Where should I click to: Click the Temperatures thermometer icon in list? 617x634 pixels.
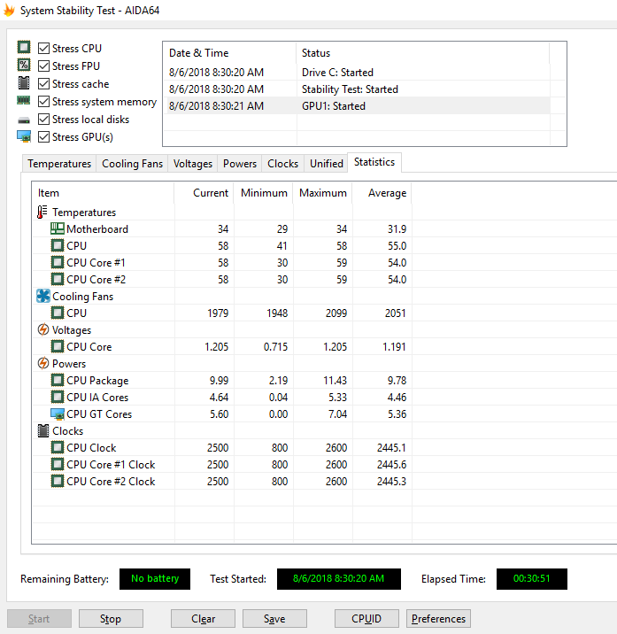[42, 212]
